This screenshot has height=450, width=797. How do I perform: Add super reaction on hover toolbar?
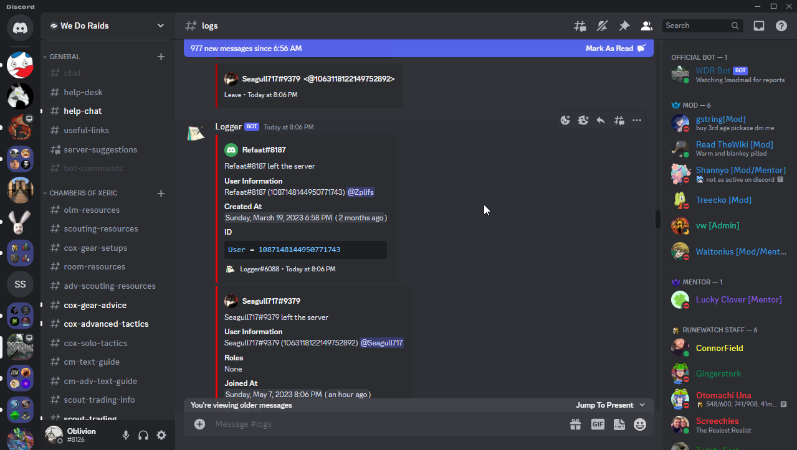pos(583,120)
